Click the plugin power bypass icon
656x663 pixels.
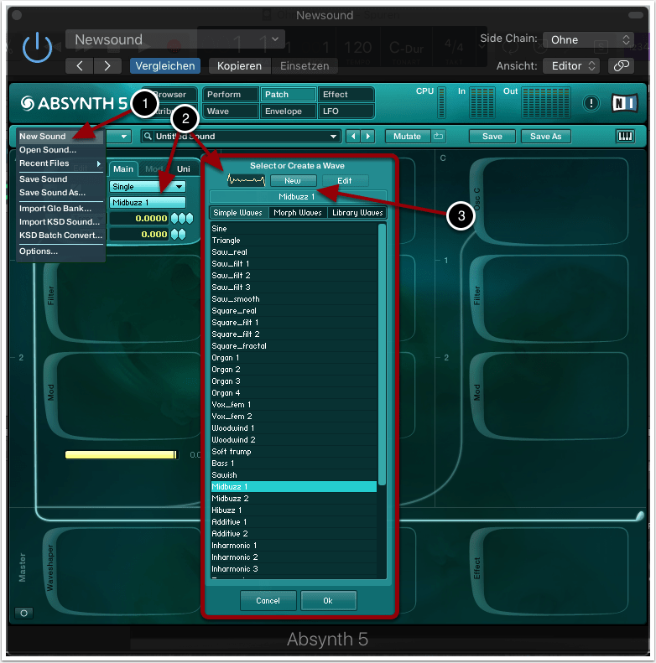[37, 47]
